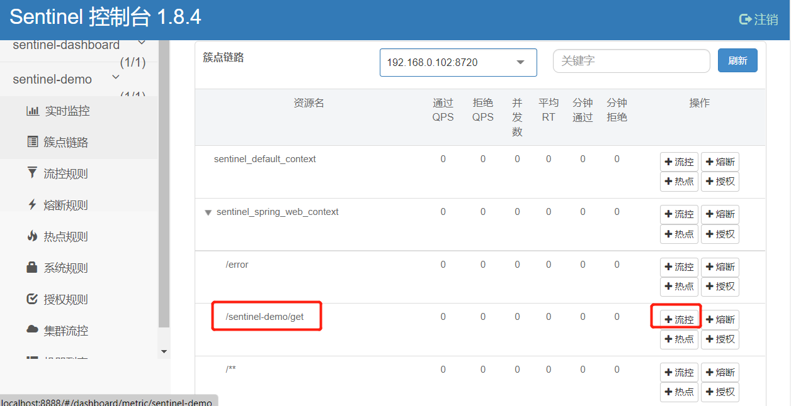Add 热点 rule for sentinel_default_context
Image resolution: width=791 pixels, height=406 pixels.
(679, 182)
